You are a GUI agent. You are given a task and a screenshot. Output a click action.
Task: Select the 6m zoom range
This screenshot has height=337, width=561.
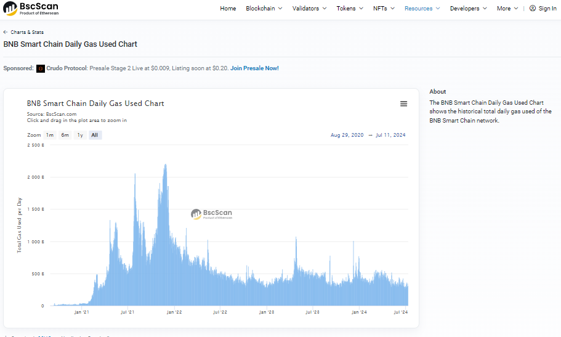[65, 135]
